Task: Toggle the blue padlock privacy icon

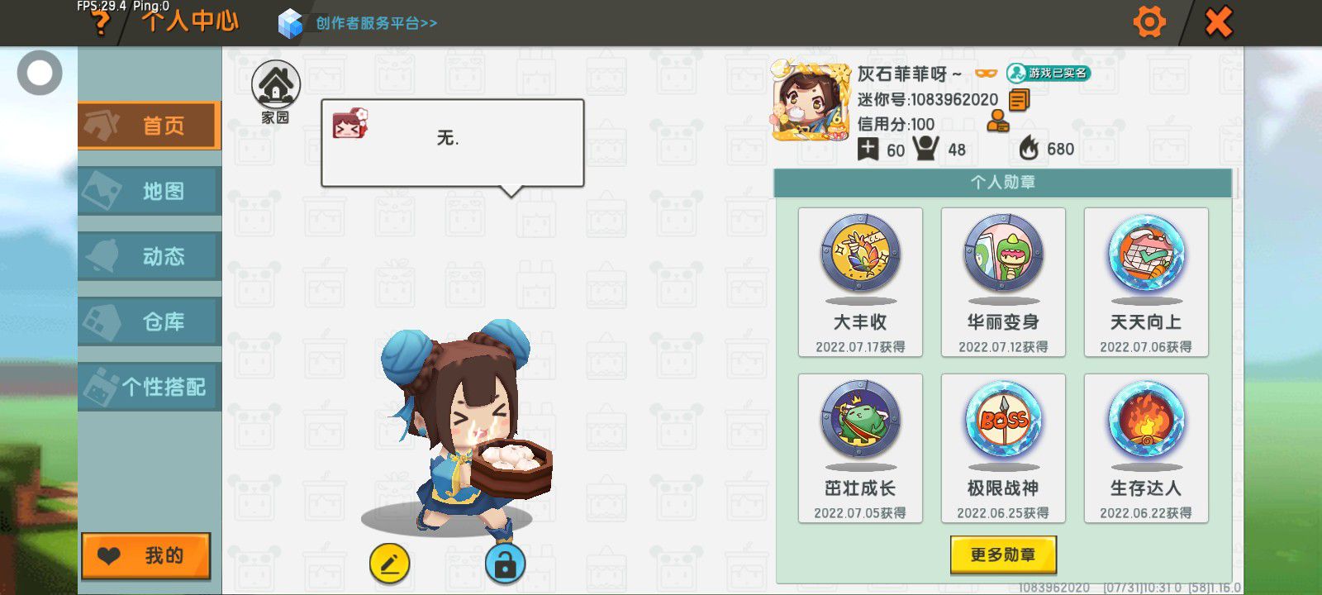Action: click(x=505, y=564)
